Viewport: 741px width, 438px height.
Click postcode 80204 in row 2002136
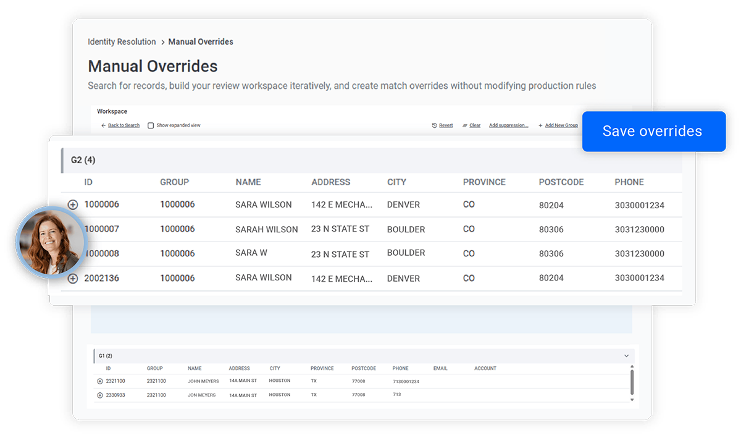pyautogui.click(x=551, y=278)
